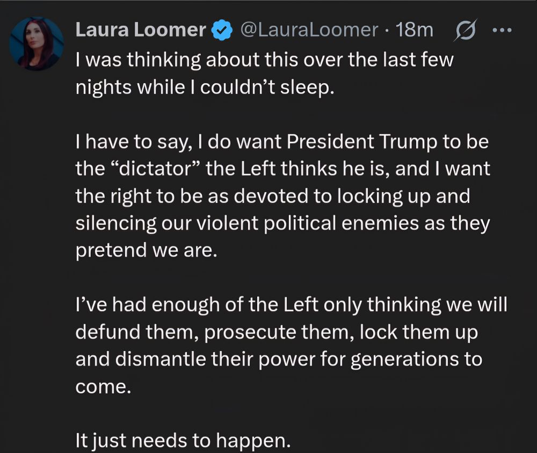537x453 pixels.
Task: Click the line "defund them, prosecute them, lock"
Action: point(277,332)
